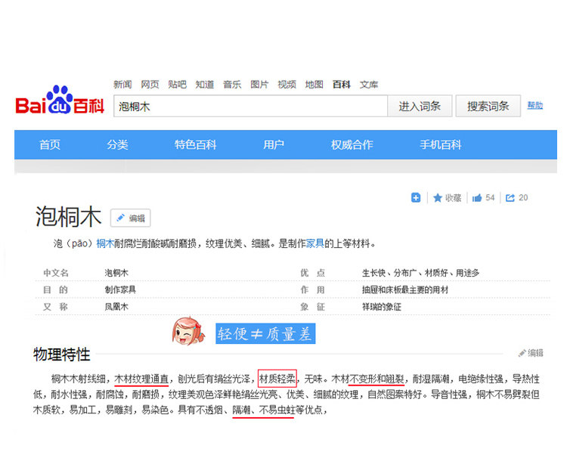Open 用户 in blue navbar
This screenshot has width=567, height=455.
tap(274, 144)
